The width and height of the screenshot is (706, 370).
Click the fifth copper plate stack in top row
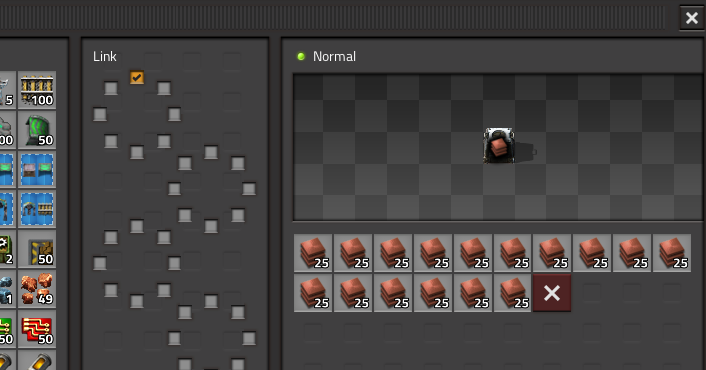click(x=473, y=253)
